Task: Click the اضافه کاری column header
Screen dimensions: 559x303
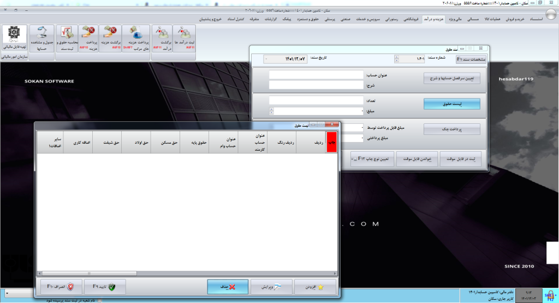Action: 78,142
